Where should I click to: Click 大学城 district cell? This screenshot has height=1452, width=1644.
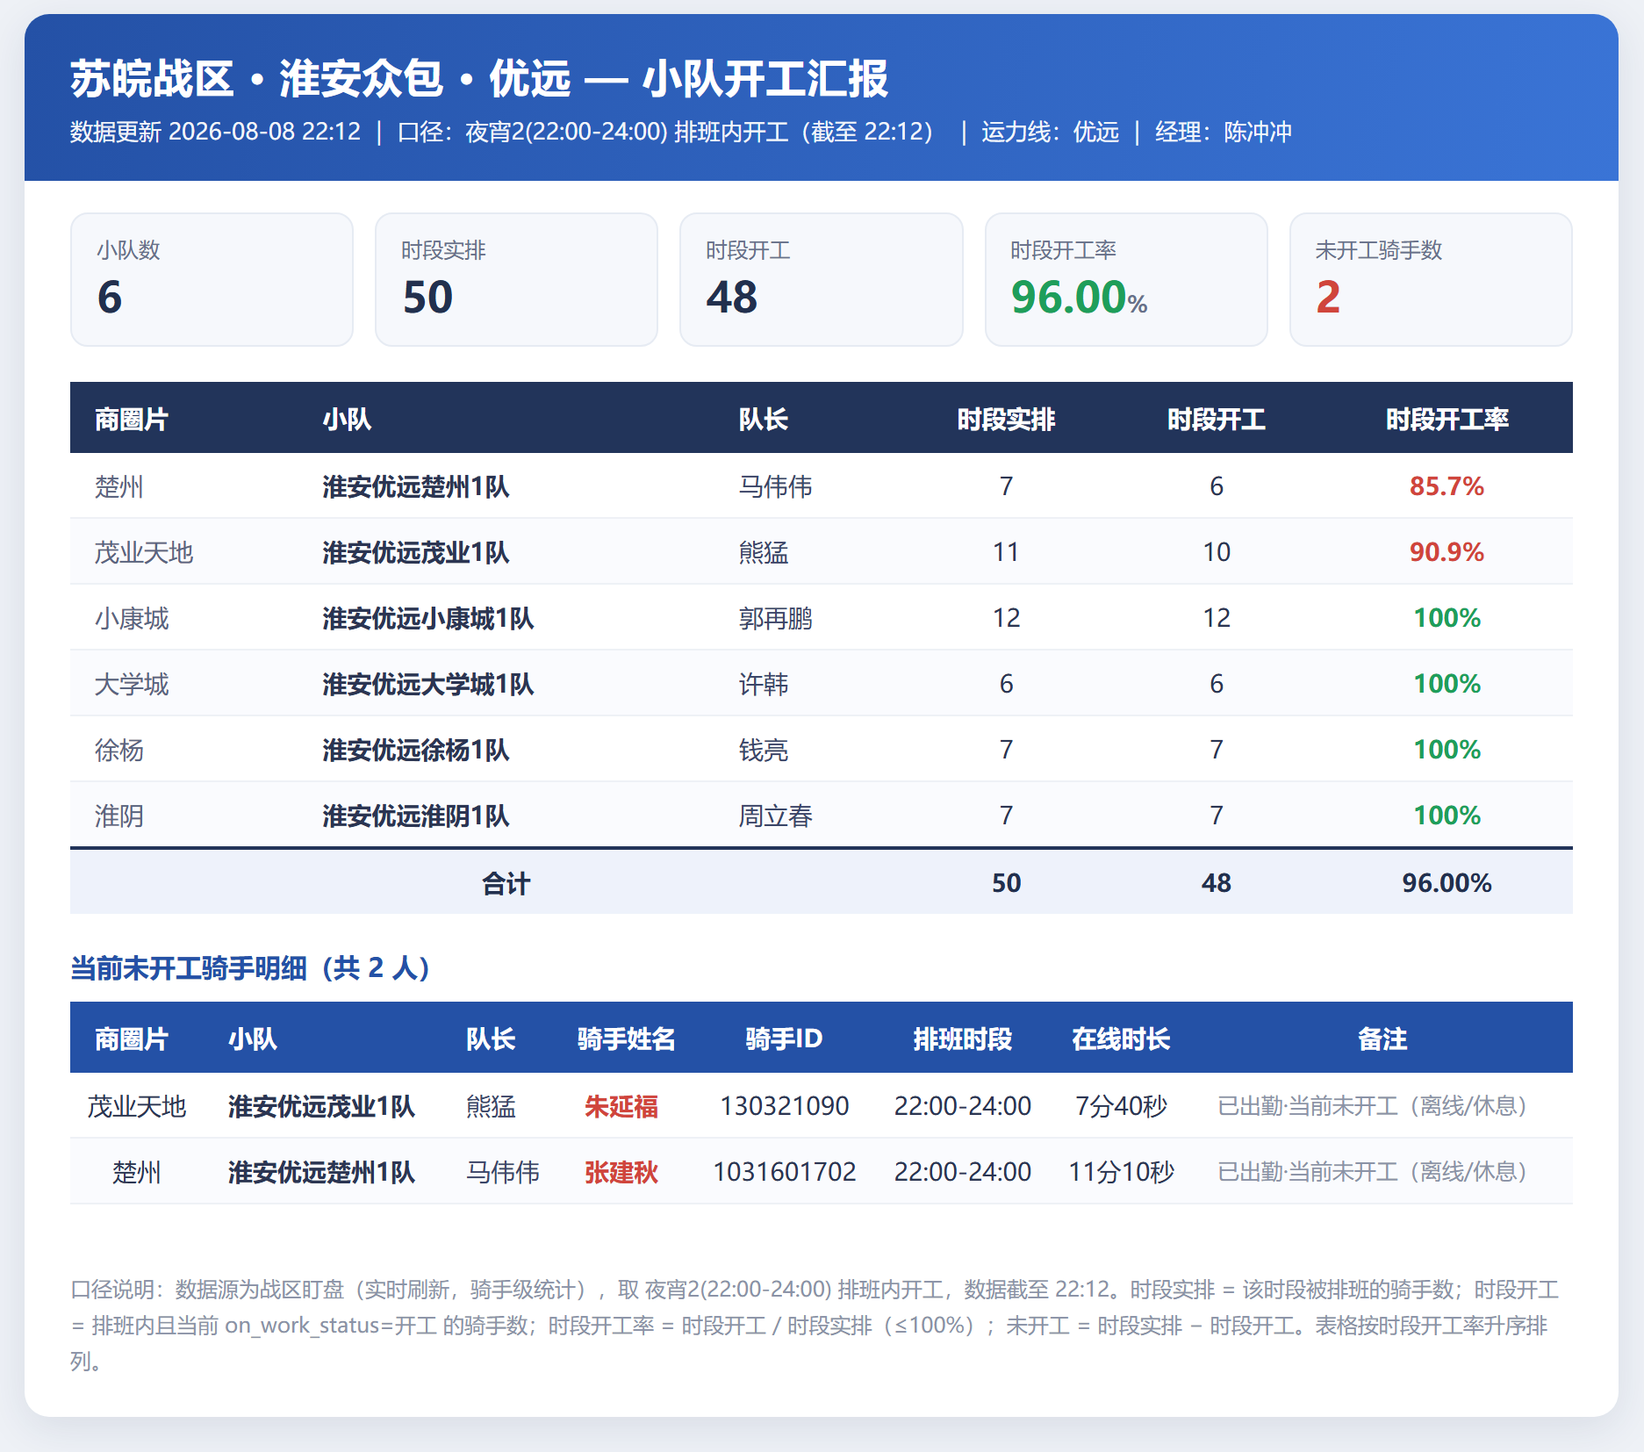coord(131,684)
